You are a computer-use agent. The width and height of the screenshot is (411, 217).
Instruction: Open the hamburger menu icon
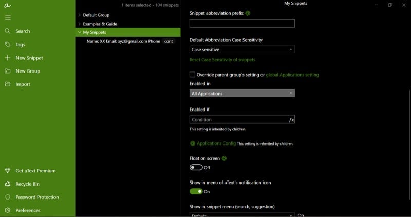[x=8, y=17]
